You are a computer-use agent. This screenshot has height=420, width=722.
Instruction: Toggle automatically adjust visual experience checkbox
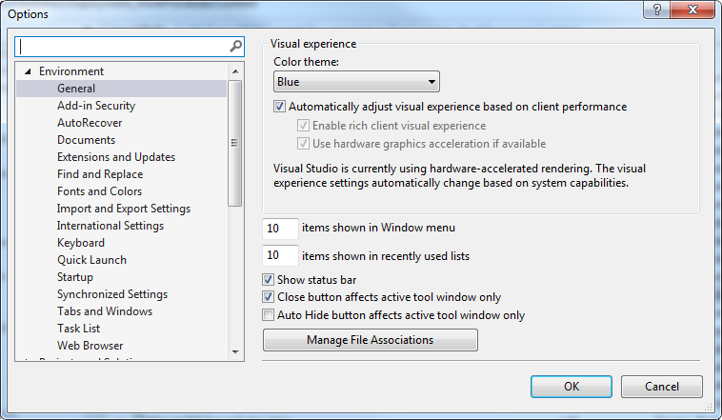pyautogui.click(x=279, y=107)
